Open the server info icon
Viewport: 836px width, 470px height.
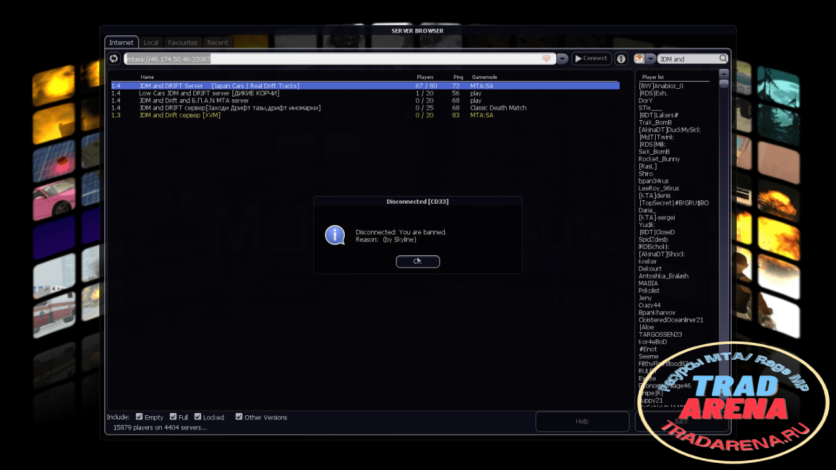(x=621, y=59)
